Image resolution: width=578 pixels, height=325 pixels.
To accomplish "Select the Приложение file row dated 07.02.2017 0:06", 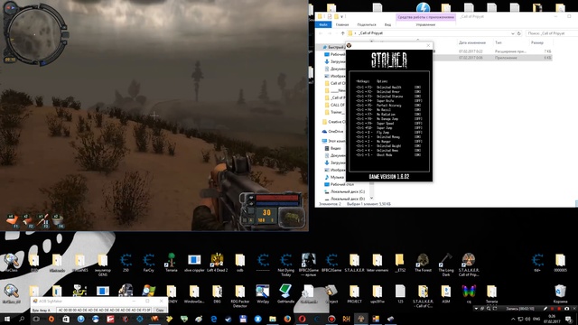I will (492, 58).
